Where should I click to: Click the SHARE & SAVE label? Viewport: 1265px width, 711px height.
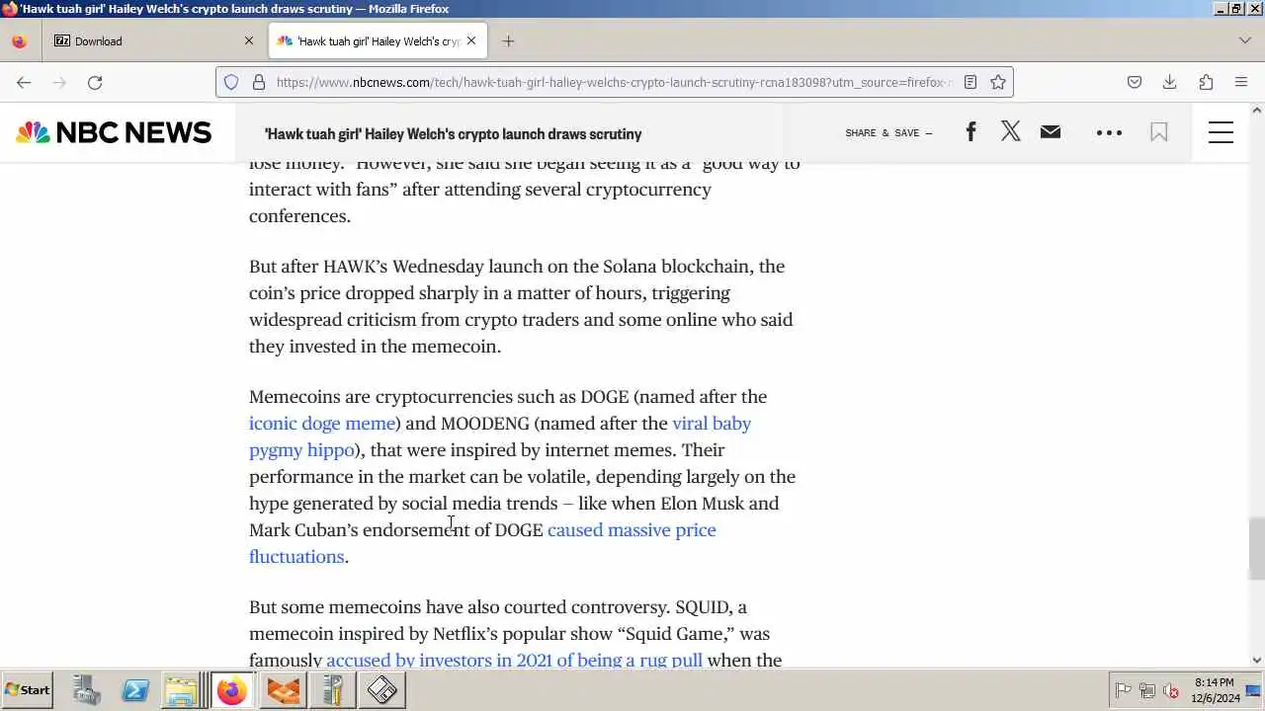[888, 132]
